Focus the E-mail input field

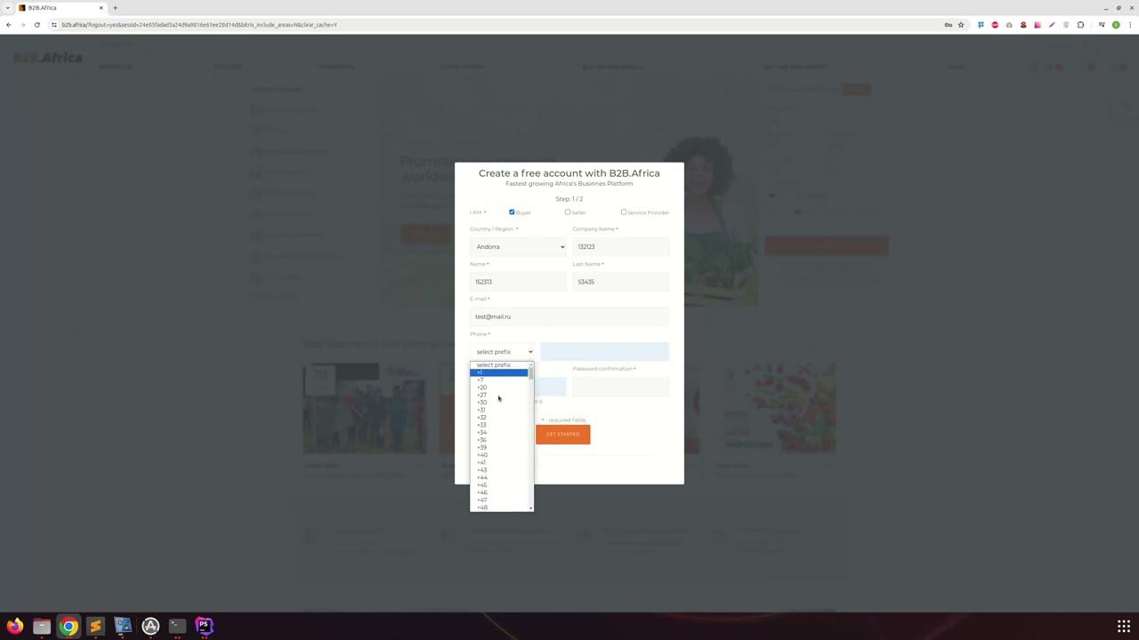coord(569,316)
